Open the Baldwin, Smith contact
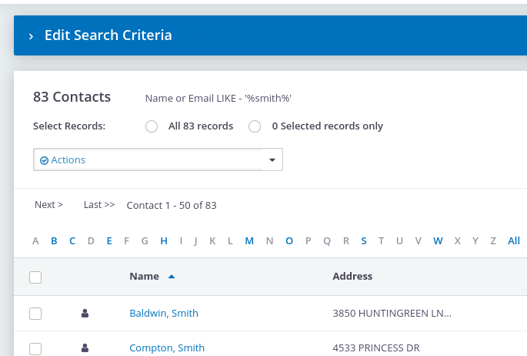Screen dimensions: 527x356 [x=164, y=314]
